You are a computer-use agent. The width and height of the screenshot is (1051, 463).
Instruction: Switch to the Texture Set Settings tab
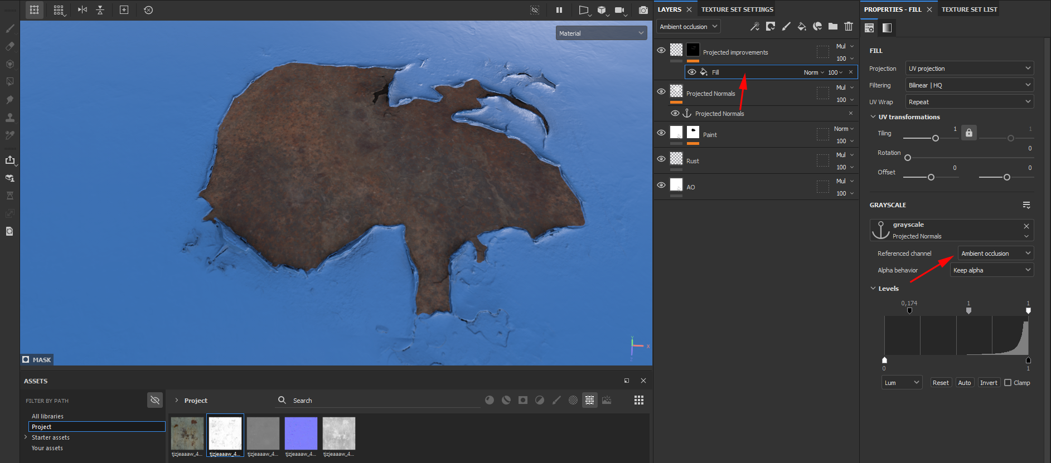pyautogui.click(x=737, y=9)
